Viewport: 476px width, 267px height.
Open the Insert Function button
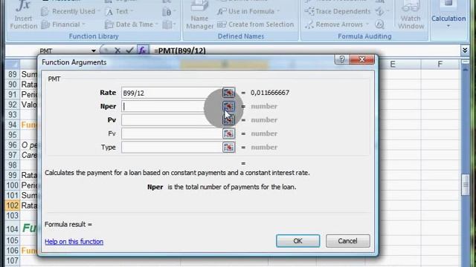[x=23, y=15]
